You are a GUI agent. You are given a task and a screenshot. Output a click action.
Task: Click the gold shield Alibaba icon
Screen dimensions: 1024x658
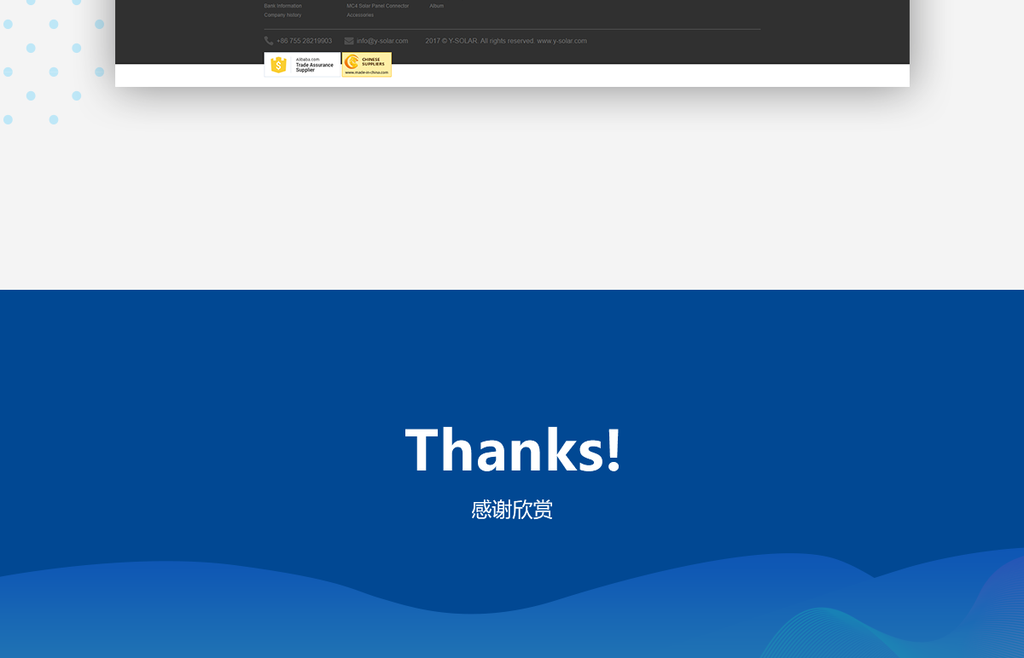tap(278, 65)
